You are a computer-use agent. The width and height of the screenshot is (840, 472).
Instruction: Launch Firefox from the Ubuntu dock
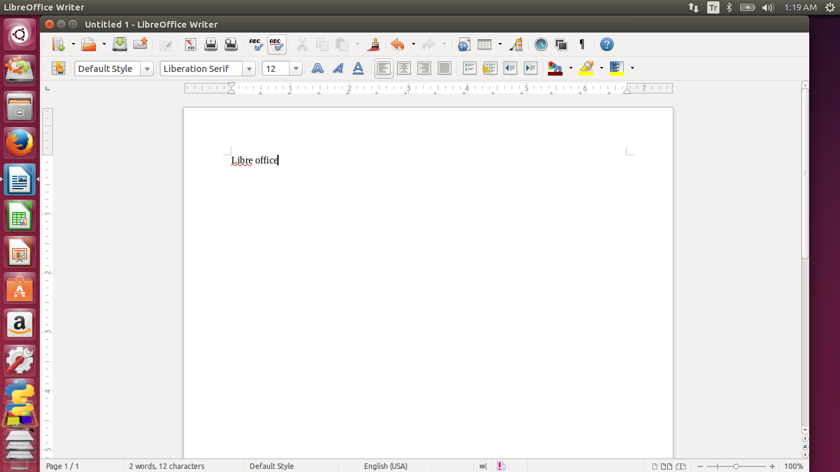coord(20,143)
